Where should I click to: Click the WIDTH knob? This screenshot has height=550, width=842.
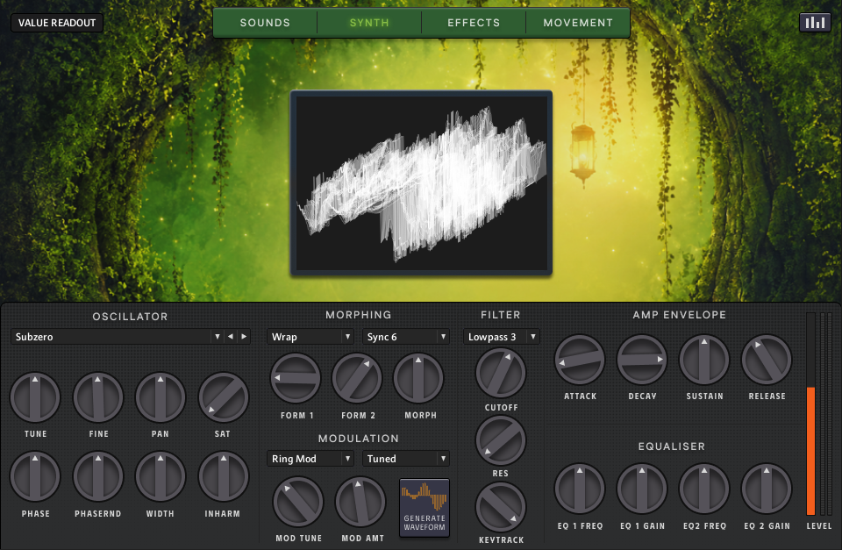coord(160,476)
